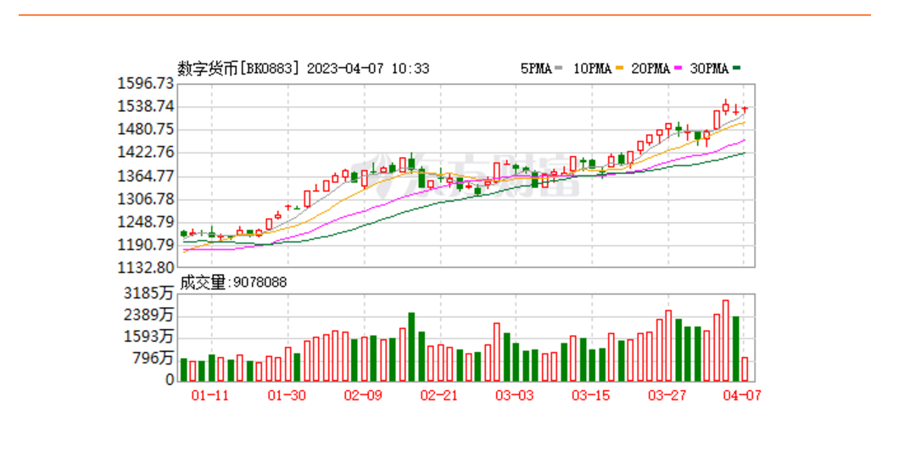Image resolution: width=921 pixels, height=452 pixels.
Task: Select the 5PMA legend label
Action: tap(535, 69)
